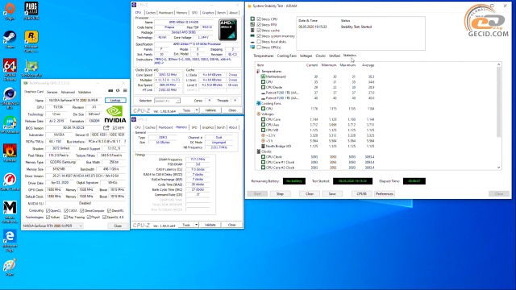Toggle the UEFI checkbox in GPU-Z
This screenshot has height=290, width=516.
pos(114,127)
